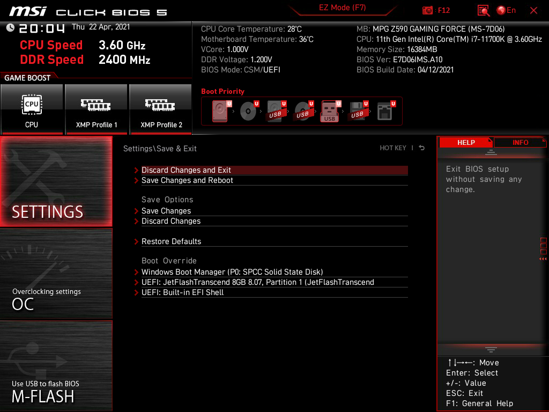Viewport: 549px width, 412px height.
Task: Select the optical disc boot priority icon
Action: pos(249,111)
